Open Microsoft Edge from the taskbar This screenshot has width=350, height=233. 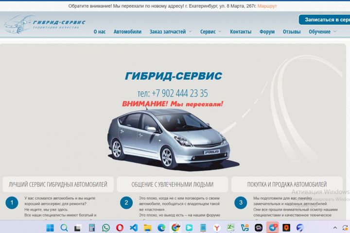tap(161, 228)
